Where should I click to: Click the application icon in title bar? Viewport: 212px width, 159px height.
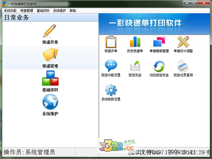tap(4, 4)
